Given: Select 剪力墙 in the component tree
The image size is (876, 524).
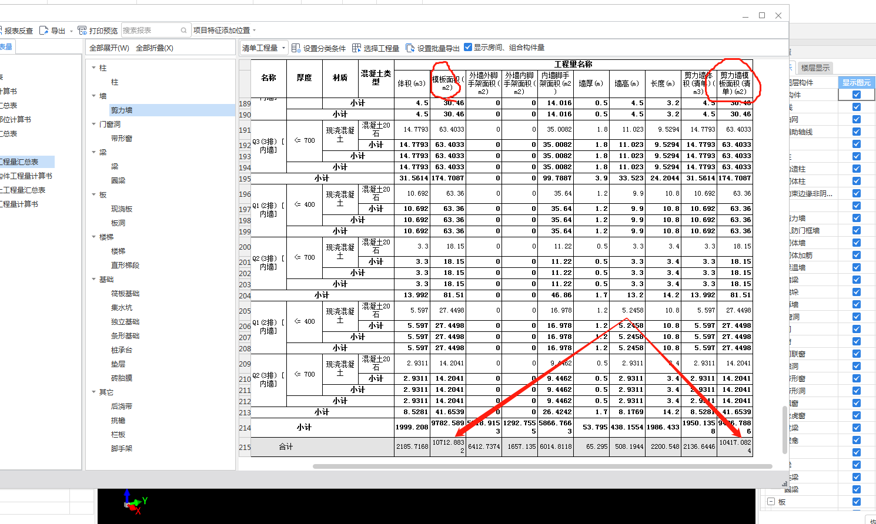Looking at the screenshot, I should 122,110.
